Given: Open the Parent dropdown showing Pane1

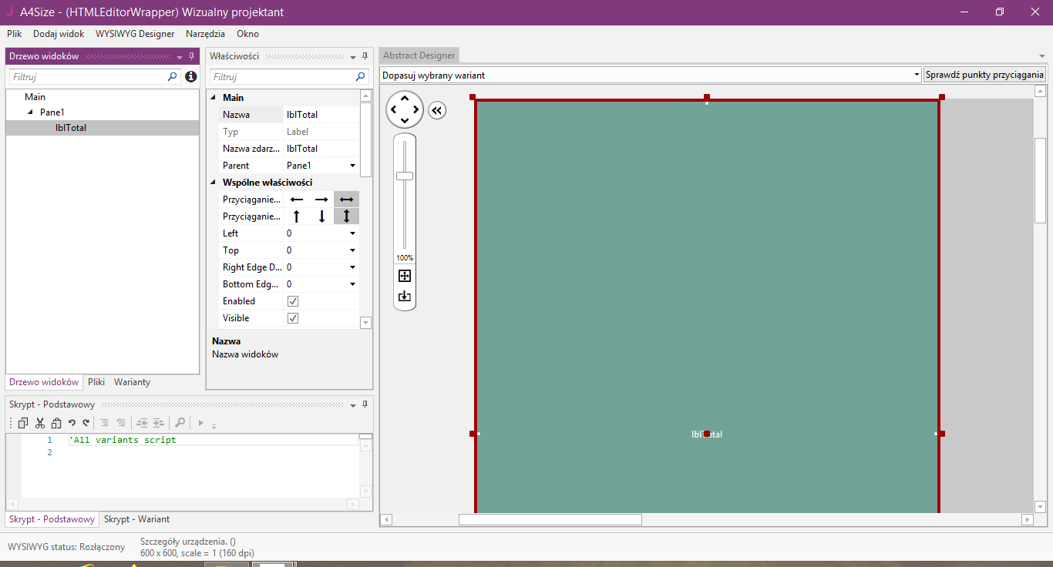Looking at the screenshot, I should tap(352, 166).
